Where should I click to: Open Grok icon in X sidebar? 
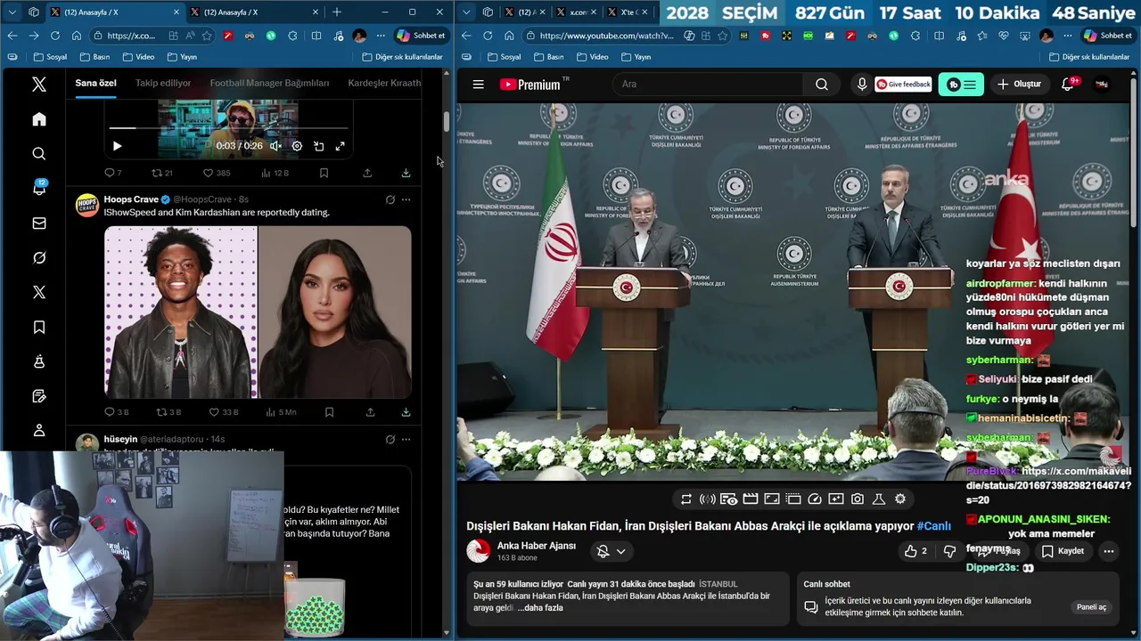[x=39, y=258]
